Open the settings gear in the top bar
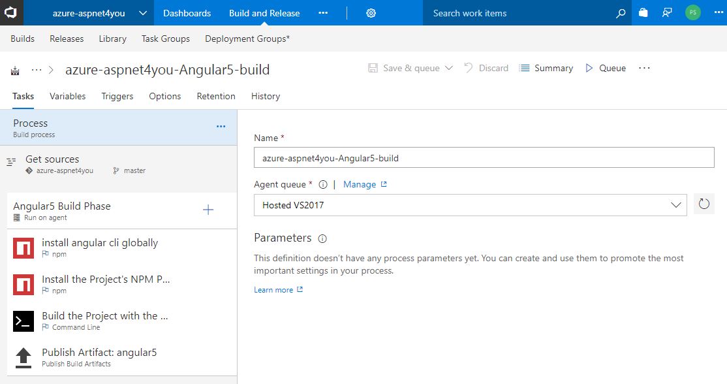 click(371, 13)
